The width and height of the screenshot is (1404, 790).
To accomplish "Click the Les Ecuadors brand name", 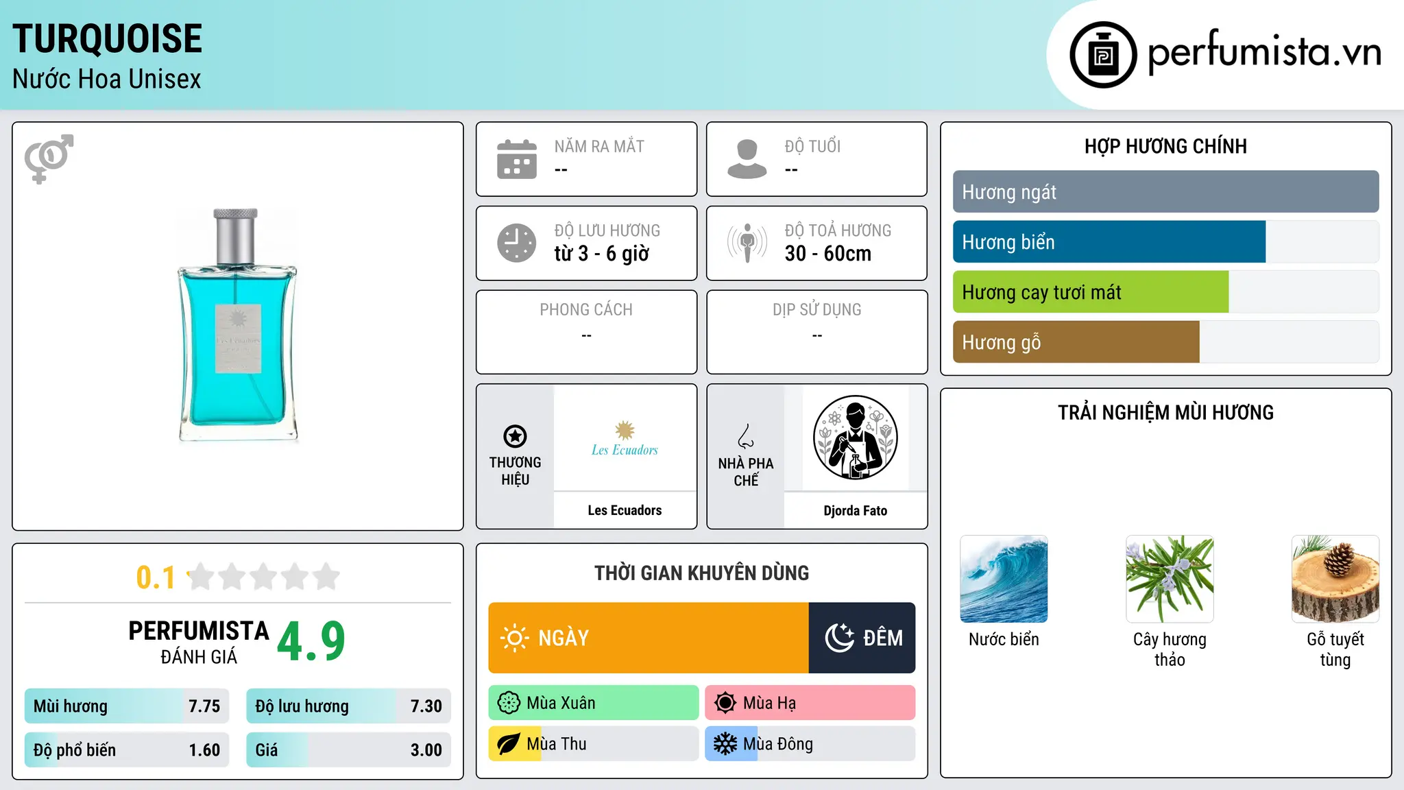I will 625,510.
